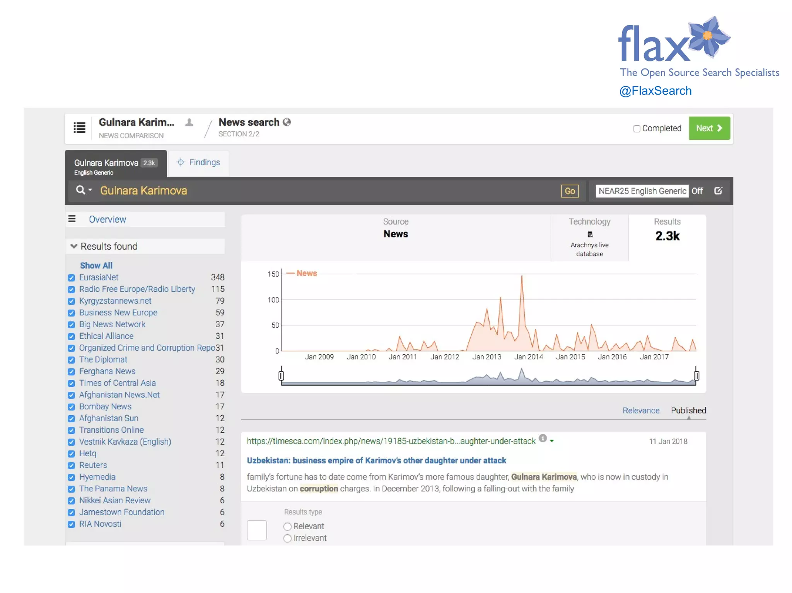Click the Arachnys live database technology icon
Viewport: 792px width, 593px height.
click(590, 234)
